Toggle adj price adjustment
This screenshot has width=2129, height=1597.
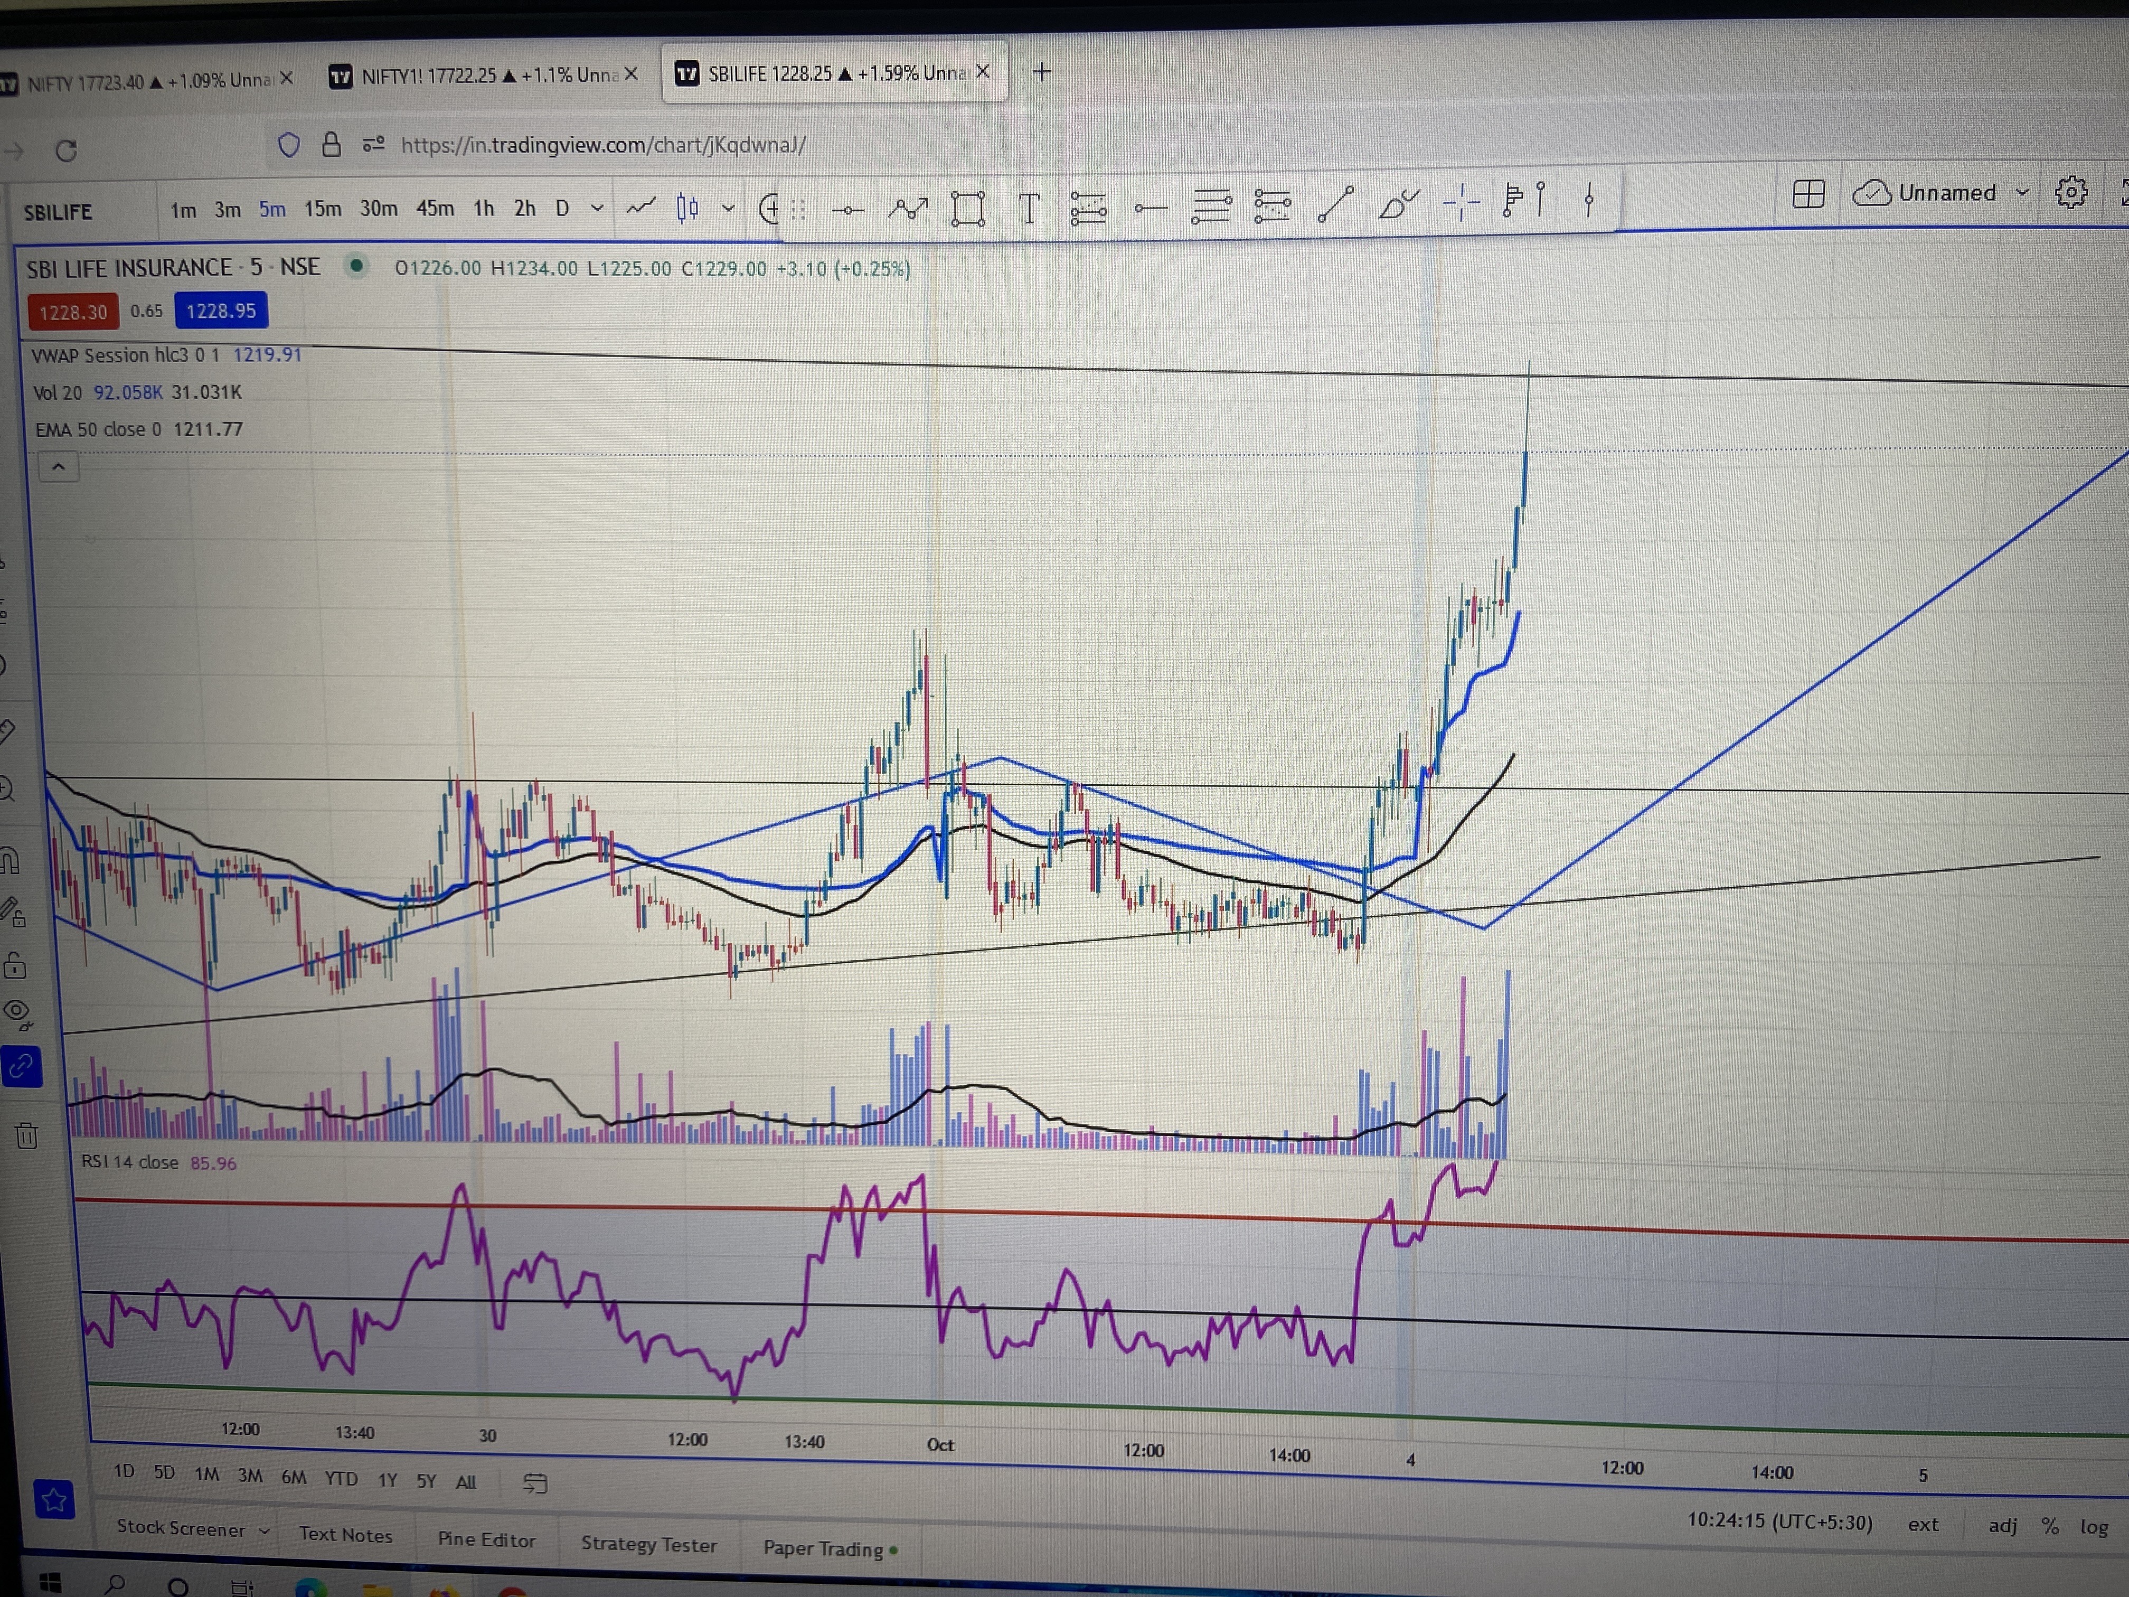pos(2002,1526)
